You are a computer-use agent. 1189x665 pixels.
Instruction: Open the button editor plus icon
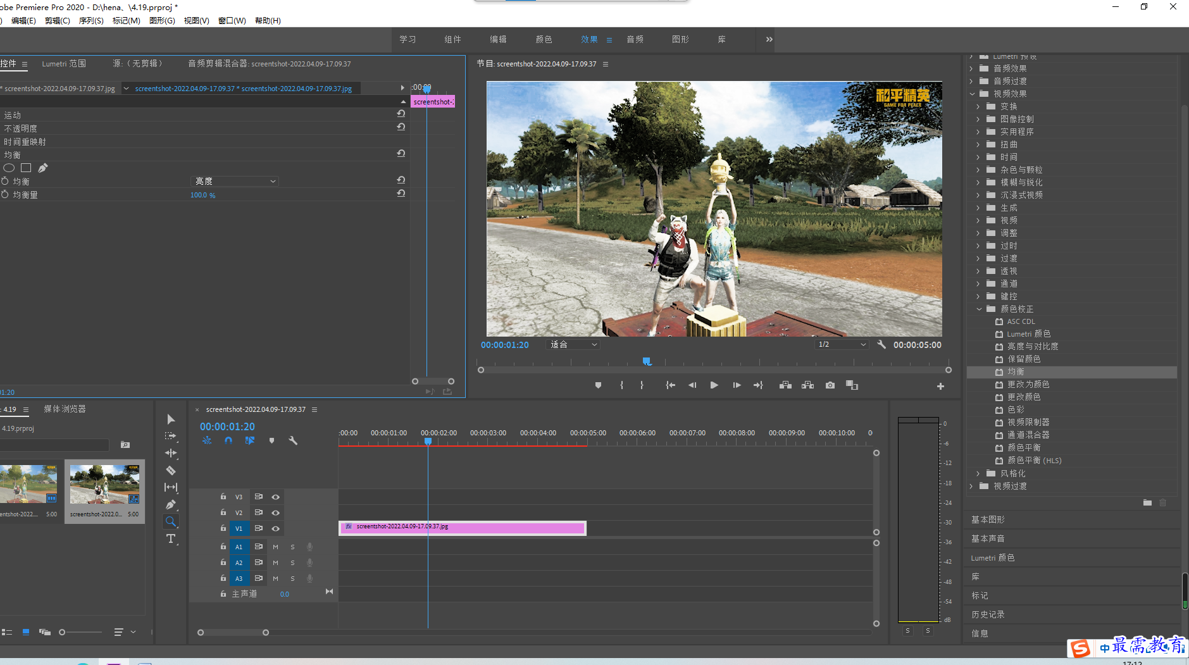coord(940,386)
